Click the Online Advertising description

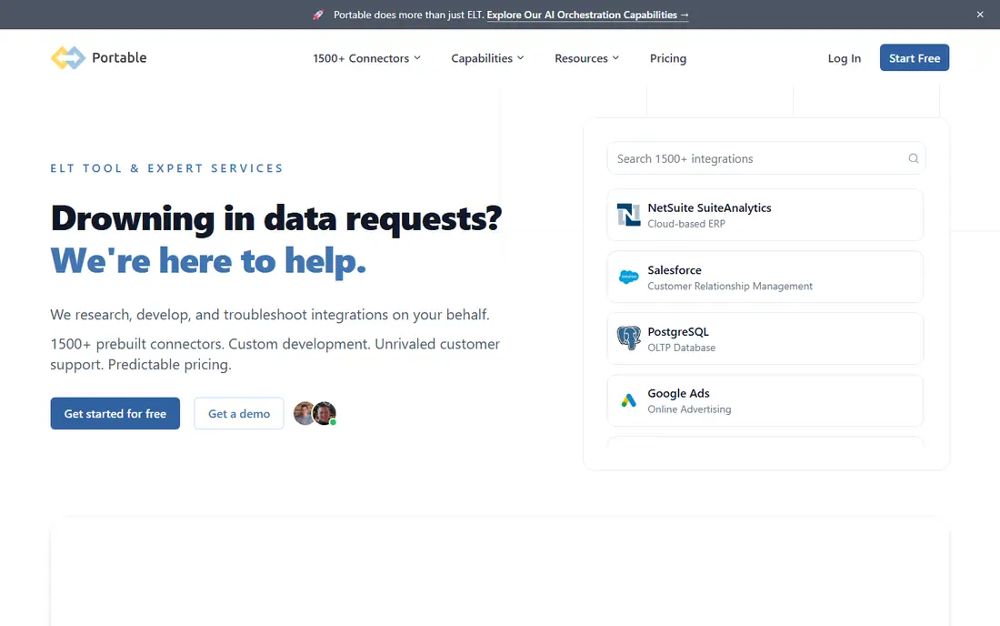[689, 409]
